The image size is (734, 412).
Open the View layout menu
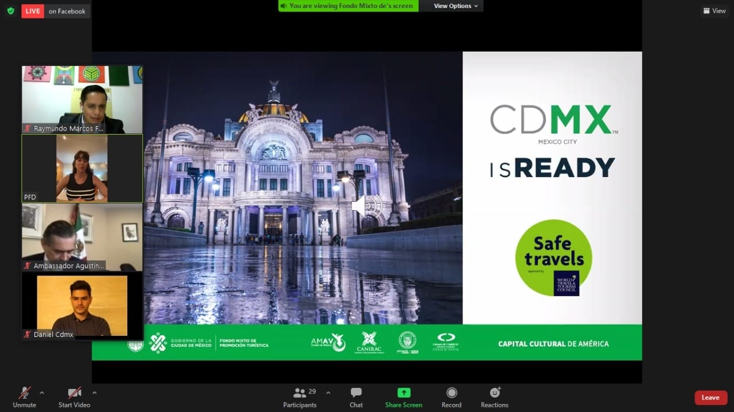tap(715, 11)
